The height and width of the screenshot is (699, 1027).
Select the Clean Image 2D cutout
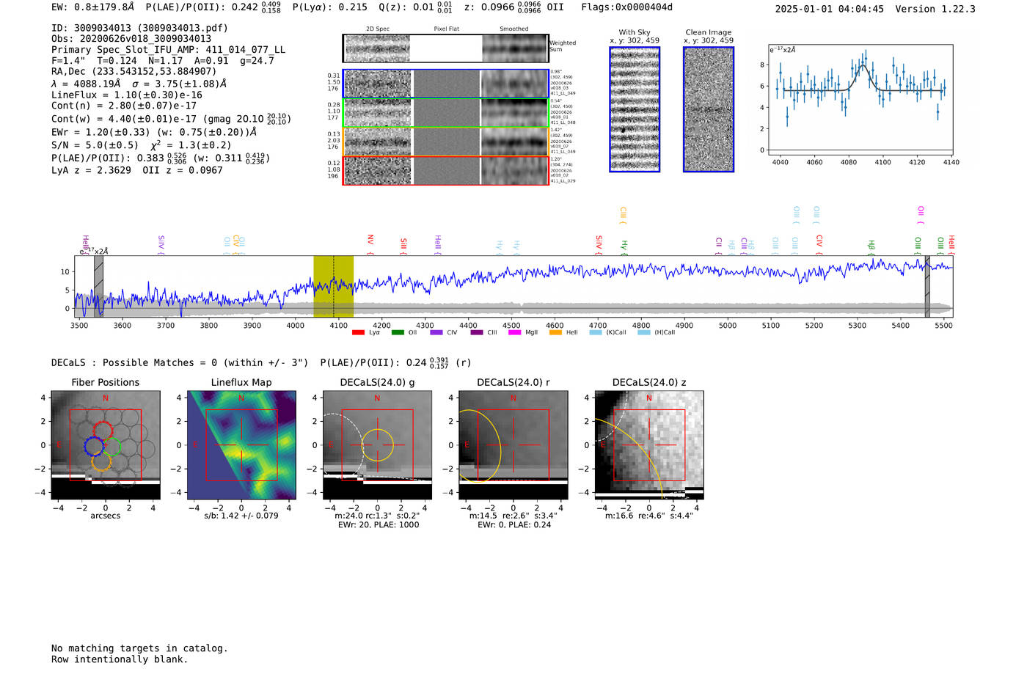pos(709,109)
